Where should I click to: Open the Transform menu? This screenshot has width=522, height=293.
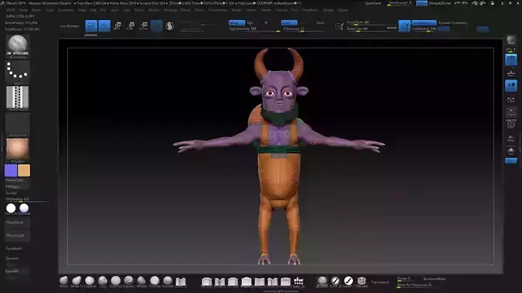tap(310, 10)
